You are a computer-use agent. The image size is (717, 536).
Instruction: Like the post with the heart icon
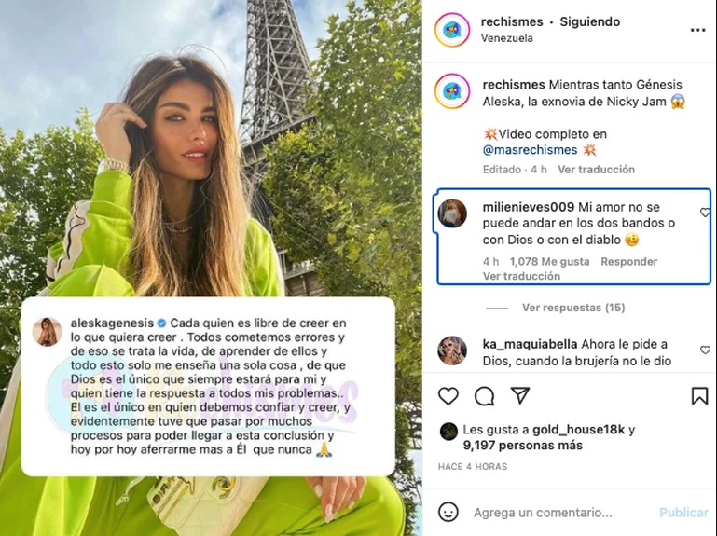coord(448,396)
